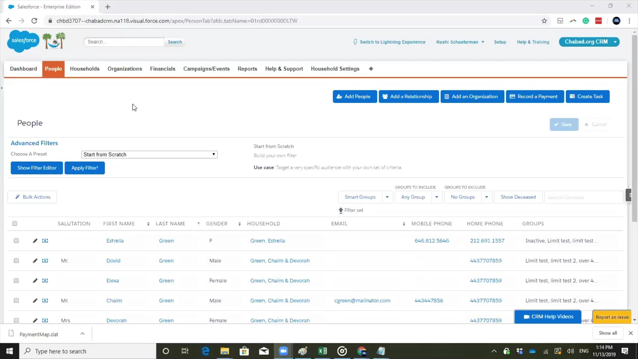This screenshot has height=359, width=638.
Task: Click the top Search input field
Action: coord(124,42)
